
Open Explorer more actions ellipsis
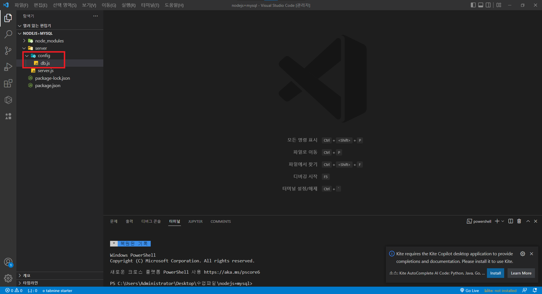(x=95, y=16)
